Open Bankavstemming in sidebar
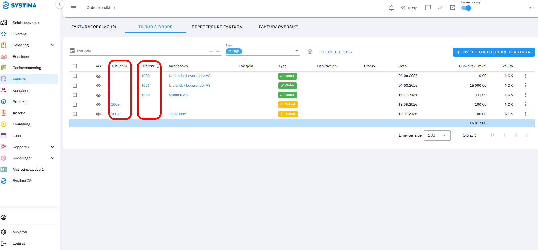Viewport: 538px width, 250px height. coord(27,68)
